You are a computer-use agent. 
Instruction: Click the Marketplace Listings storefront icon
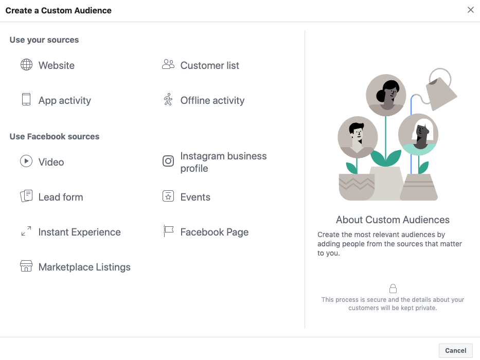26,266
